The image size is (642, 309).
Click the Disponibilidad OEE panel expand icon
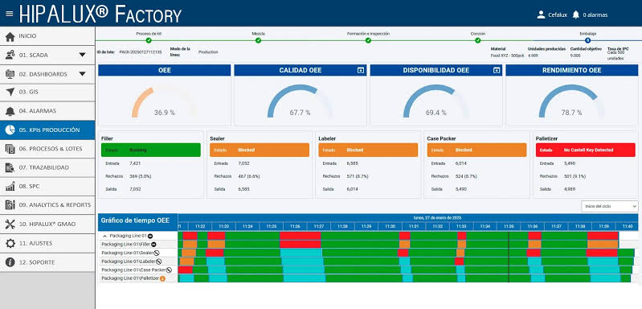[x=497, y=71]
